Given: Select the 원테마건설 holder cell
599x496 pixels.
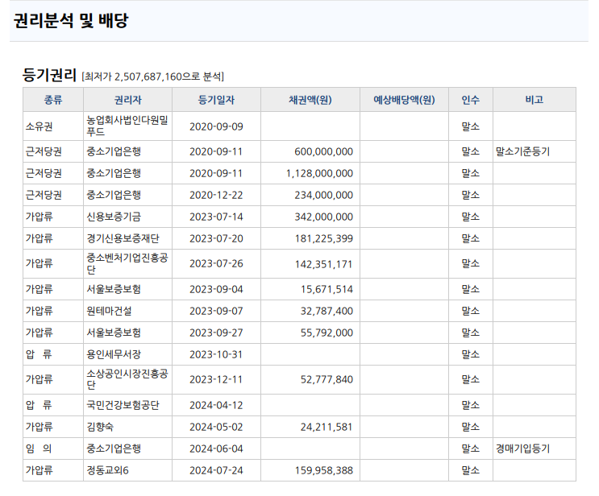Looking at the screenshot, I should pyautogui.click(x=127, y=311).
